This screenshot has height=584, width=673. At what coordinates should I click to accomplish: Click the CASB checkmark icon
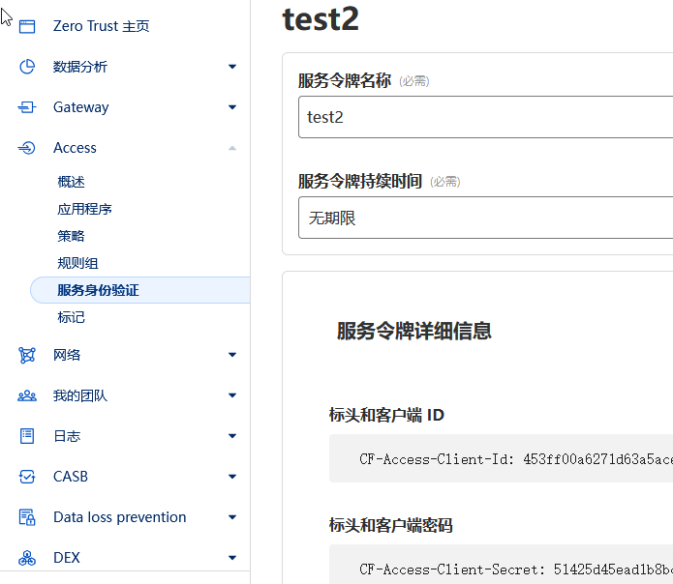[27, 477]
